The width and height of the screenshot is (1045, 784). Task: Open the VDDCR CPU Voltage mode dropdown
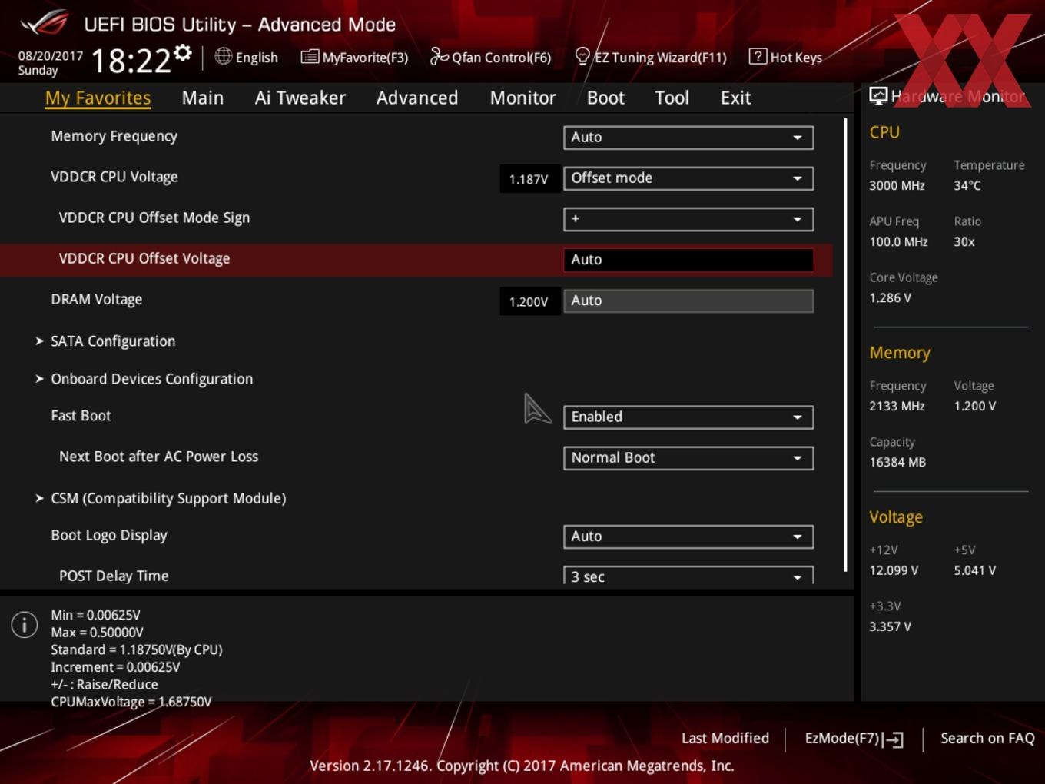[x=688, y=178]
